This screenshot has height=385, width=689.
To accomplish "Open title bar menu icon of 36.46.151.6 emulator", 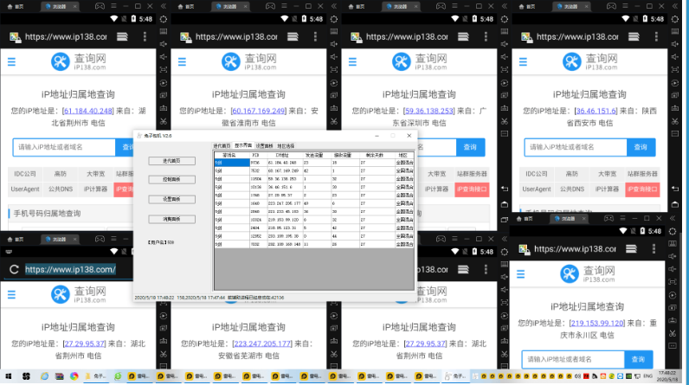I will [x=625, y=6].
